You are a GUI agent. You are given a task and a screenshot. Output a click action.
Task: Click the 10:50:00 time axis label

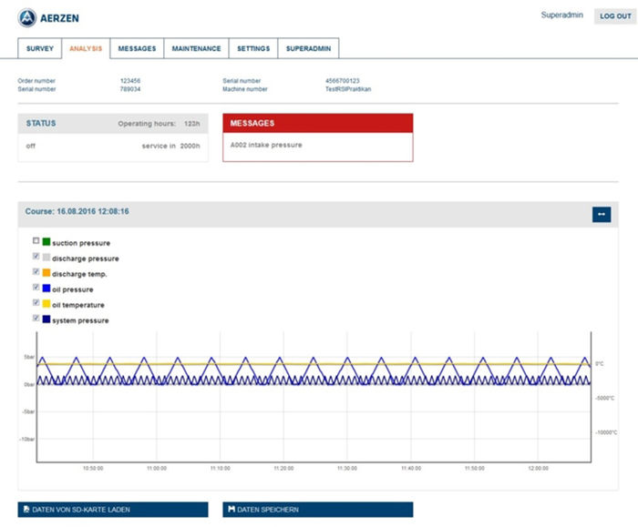click(93, 469)
